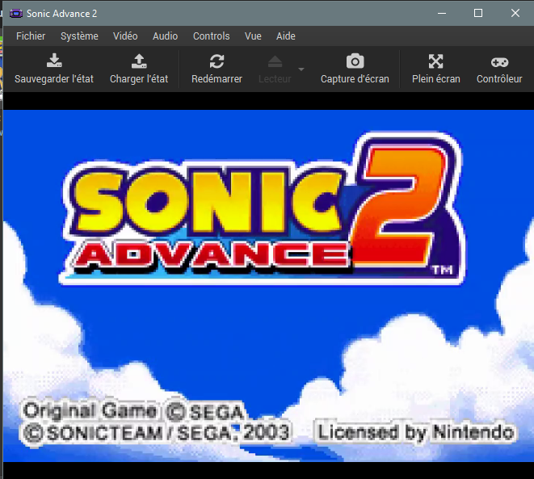Click the Sauvegarder l'état save icon

click(54, 62)
